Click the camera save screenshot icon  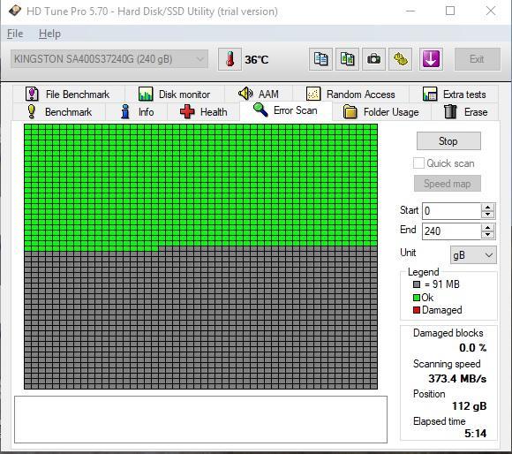[373, 59]
